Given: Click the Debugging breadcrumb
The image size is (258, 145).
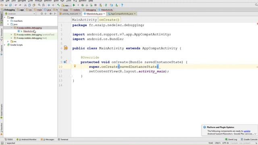Looking at the screenshot, I should click(x=8, y=10).
